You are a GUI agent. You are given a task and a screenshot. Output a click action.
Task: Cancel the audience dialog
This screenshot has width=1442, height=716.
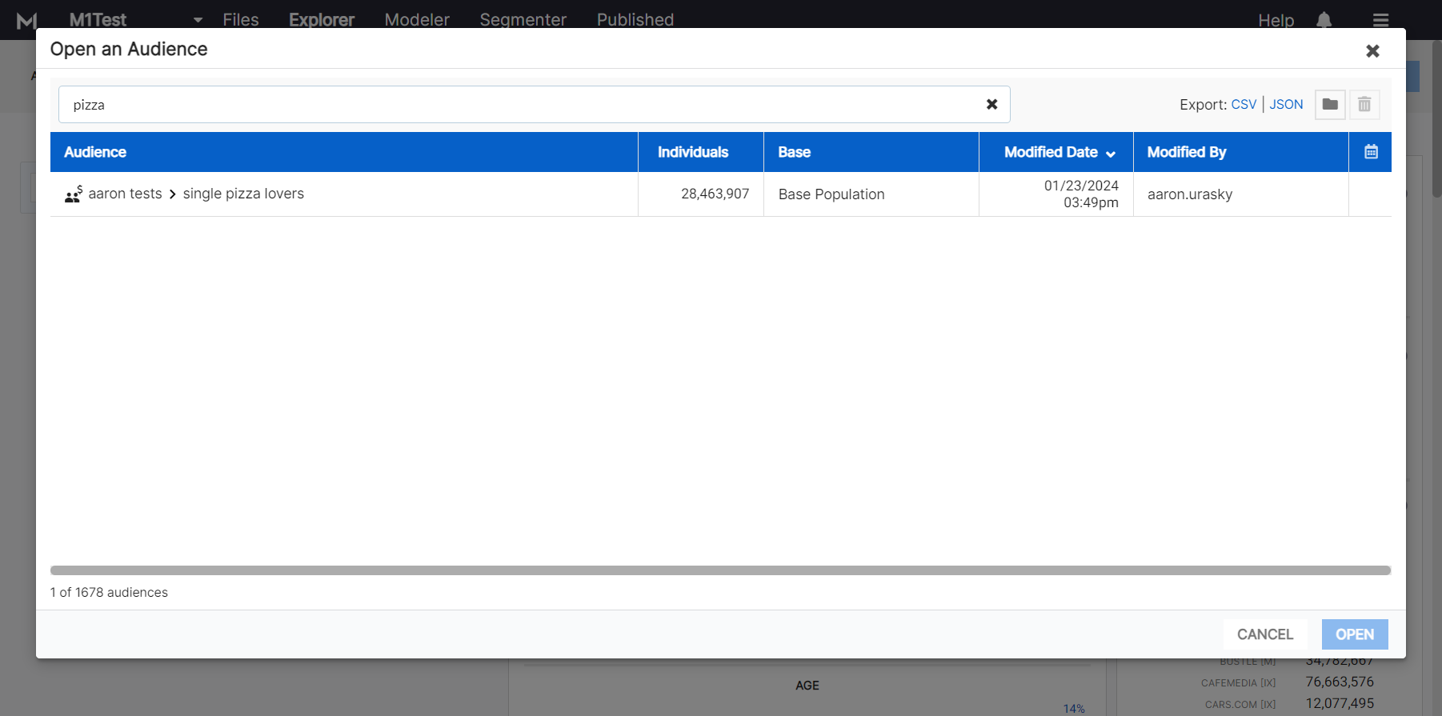tap(1265, 634)
